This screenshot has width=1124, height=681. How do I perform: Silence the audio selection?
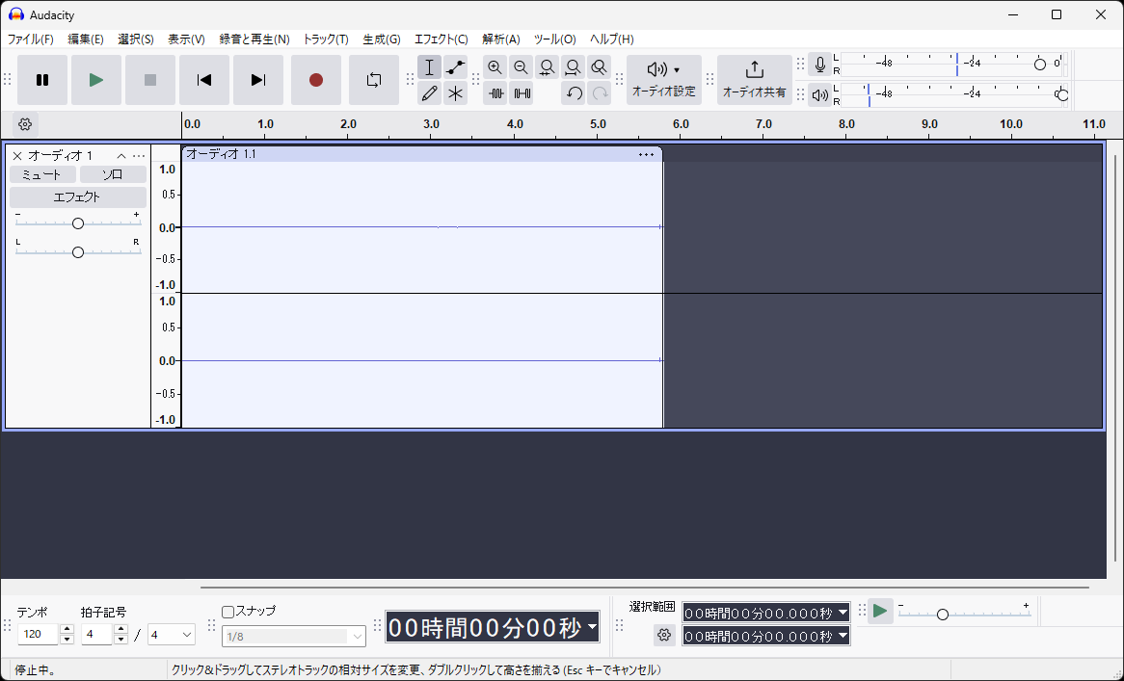(522, 92)
